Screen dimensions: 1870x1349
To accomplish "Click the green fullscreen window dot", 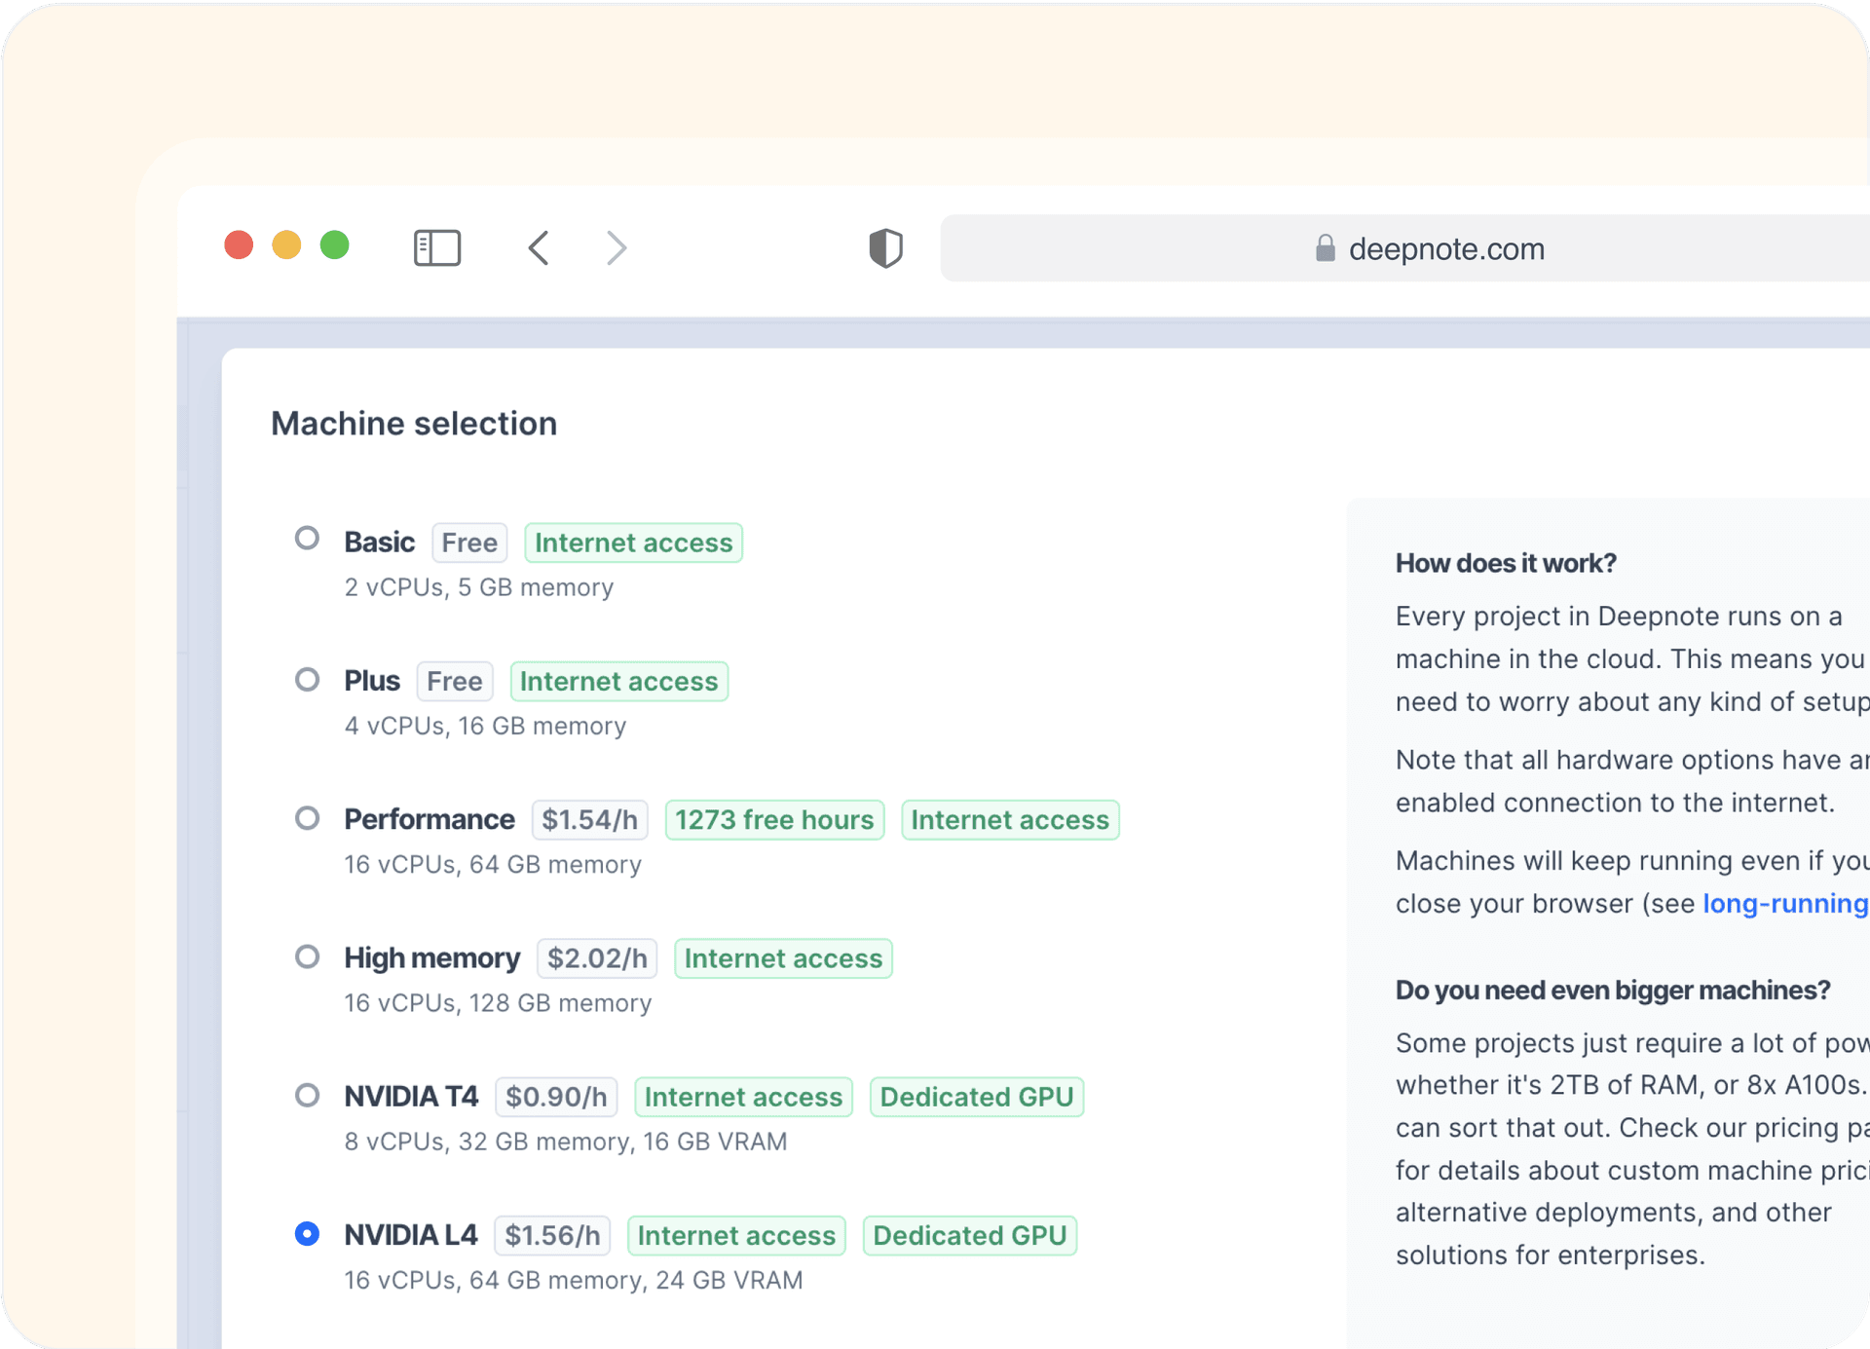I will tap(334, 244).
